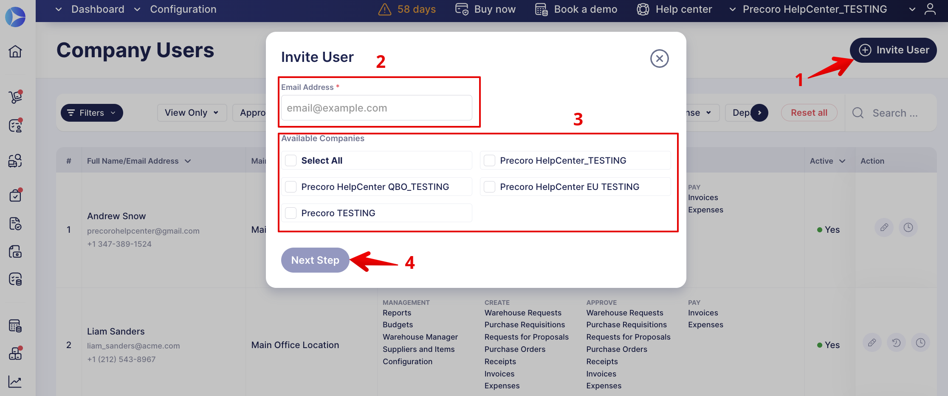The height and width of the screenshot is (396, 948).
Task: Click the Email Address input field
Action: pyautogui.click(x=376, y=108)
